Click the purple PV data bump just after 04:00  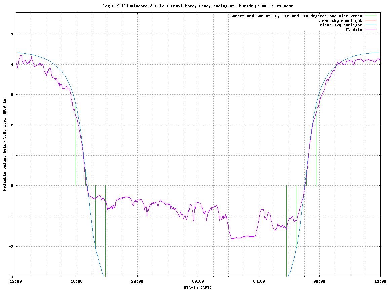pos(262,210)
